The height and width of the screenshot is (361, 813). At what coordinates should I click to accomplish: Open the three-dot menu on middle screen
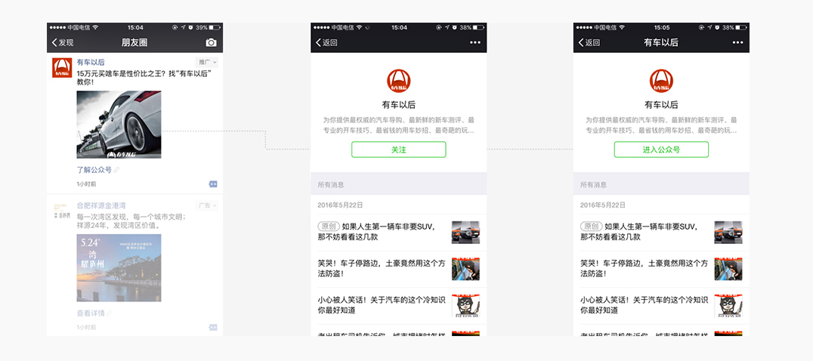pyautogui.click(x=475, y=42)
